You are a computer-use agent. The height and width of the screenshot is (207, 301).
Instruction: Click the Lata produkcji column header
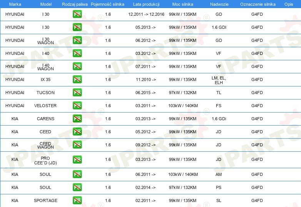pos(146,4)
